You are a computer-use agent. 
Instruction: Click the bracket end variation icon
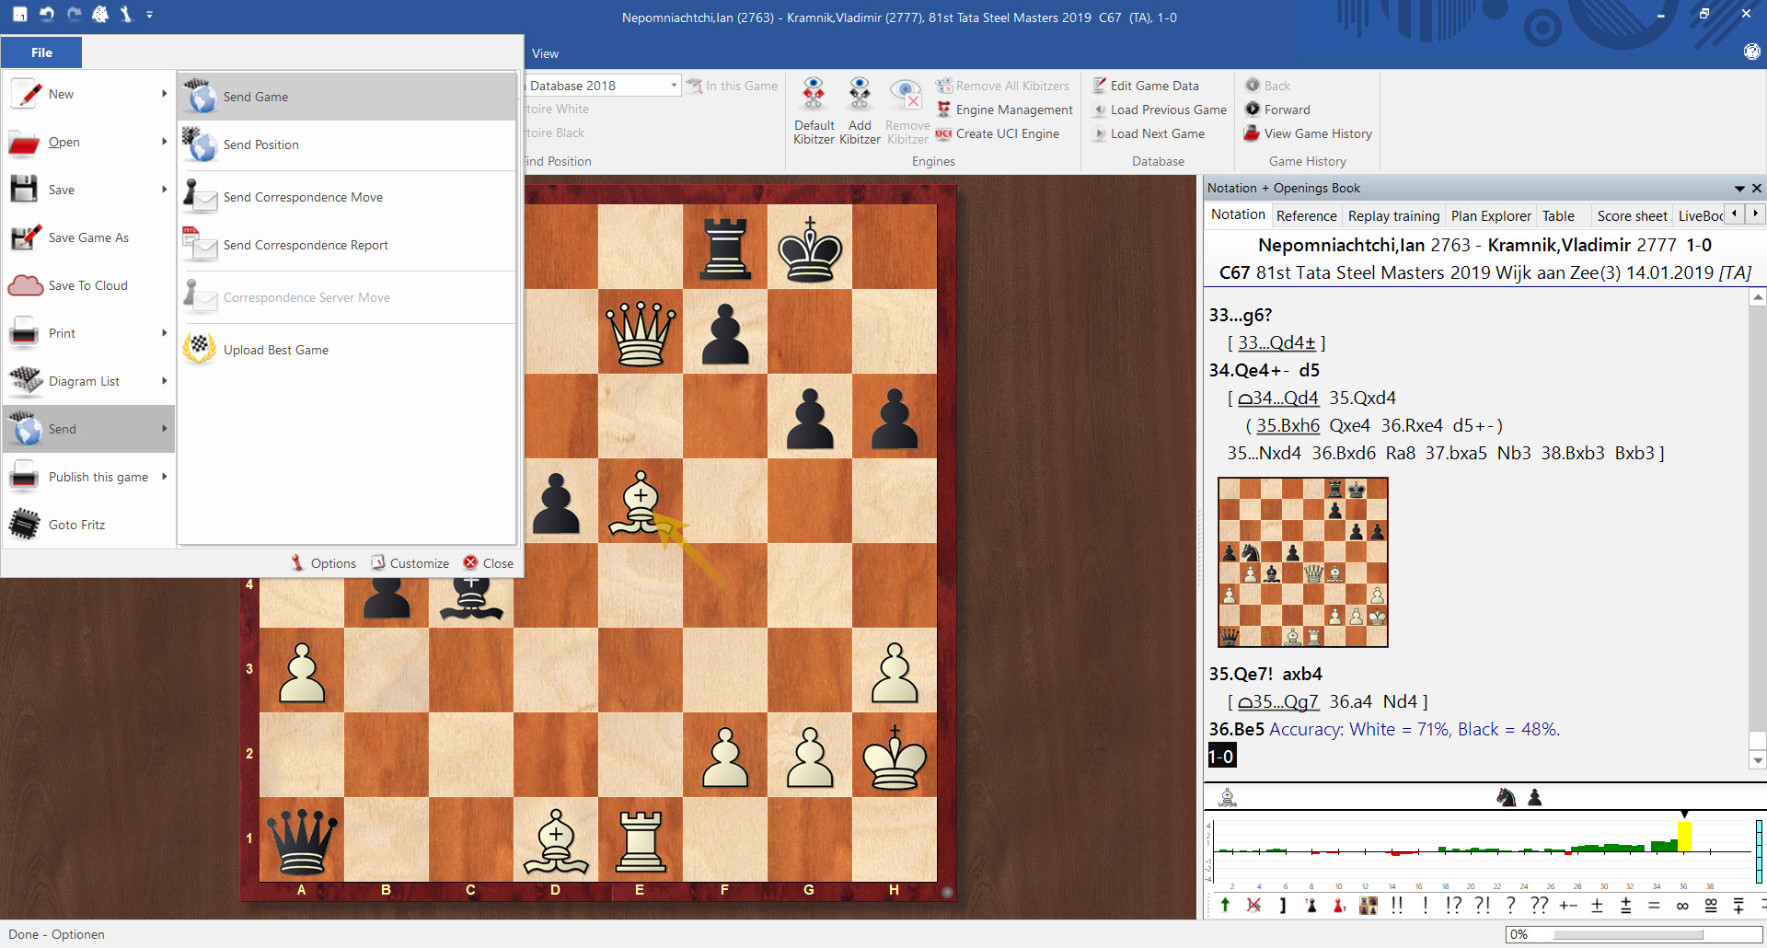[1282, 905]
